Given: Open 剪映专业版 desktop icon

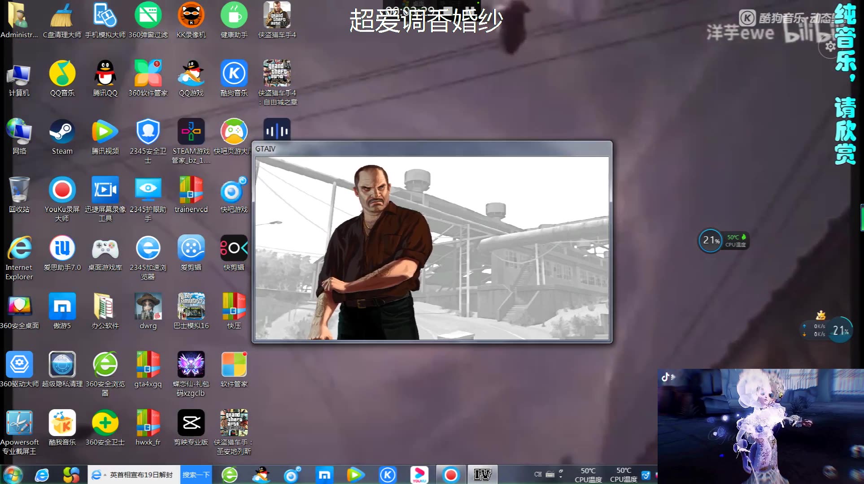Looking at the screenshot, I should click(x=191, y=423).
